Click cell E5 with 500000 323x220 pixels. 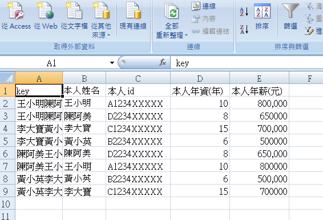click(x=259, y=141)
